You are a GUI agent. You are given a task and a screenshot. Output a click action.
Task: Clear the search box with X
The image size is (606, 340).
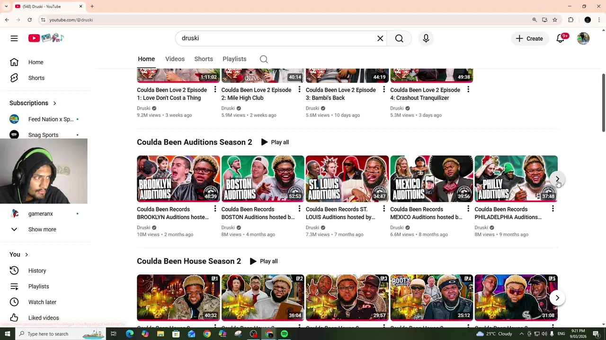(x=380, y=38)
